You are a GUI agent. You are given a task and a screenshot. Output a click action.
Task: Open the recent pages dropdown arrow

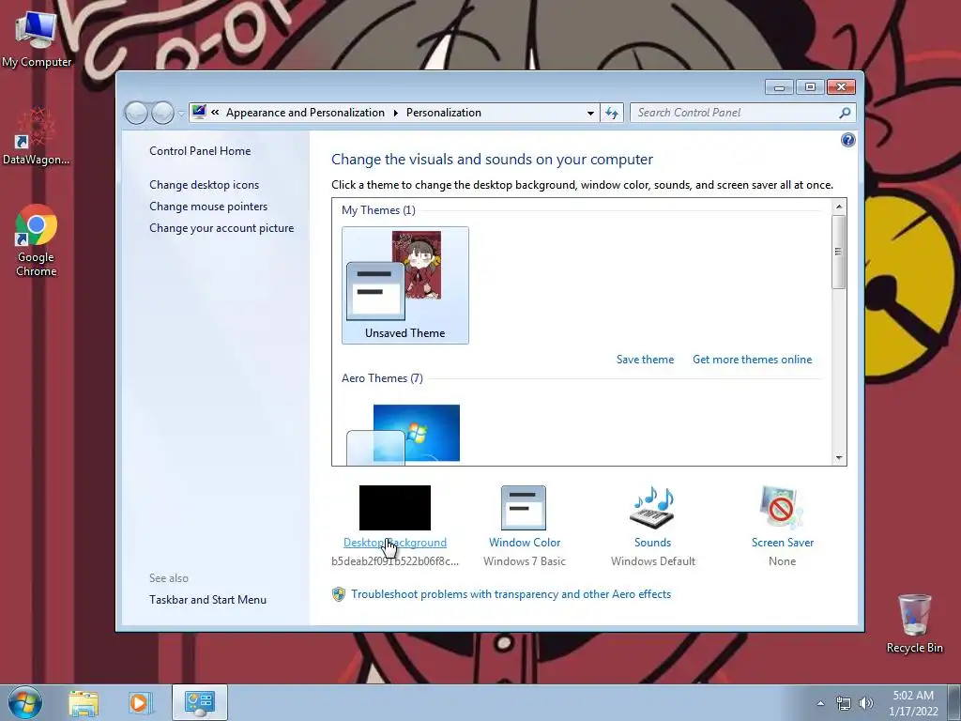181,114
